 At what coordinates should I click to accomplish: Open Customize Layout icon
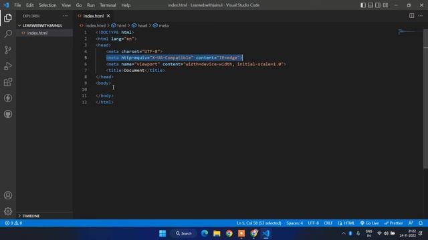[385, 5]
